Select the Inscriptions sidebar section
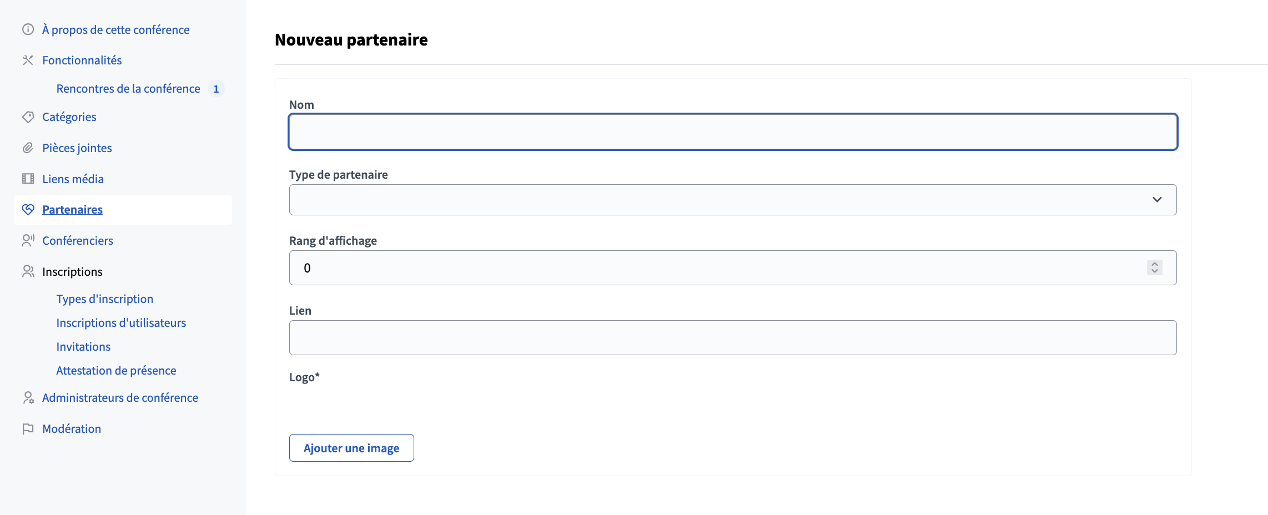1268x515 pixels. (x=72, y=272)
